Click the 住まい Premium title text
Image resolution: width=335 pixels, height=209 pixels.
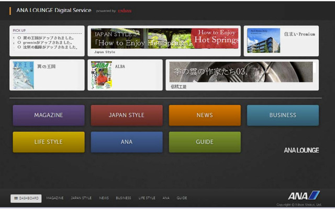[x=299, y=34]
